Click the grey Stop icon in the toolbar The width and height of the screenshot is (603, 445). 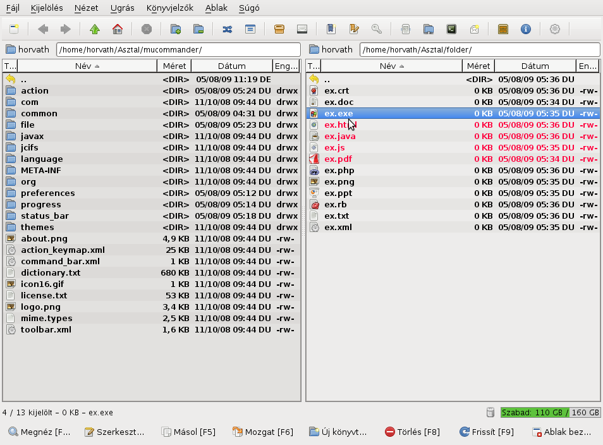(147, 29)
